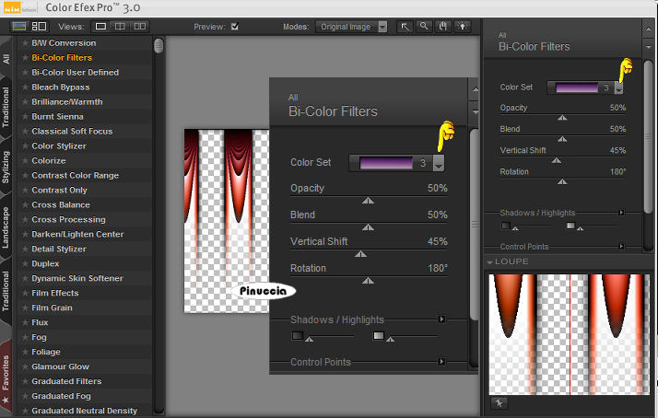Select the Brilliance/Warmth filter

pos(67,102)
